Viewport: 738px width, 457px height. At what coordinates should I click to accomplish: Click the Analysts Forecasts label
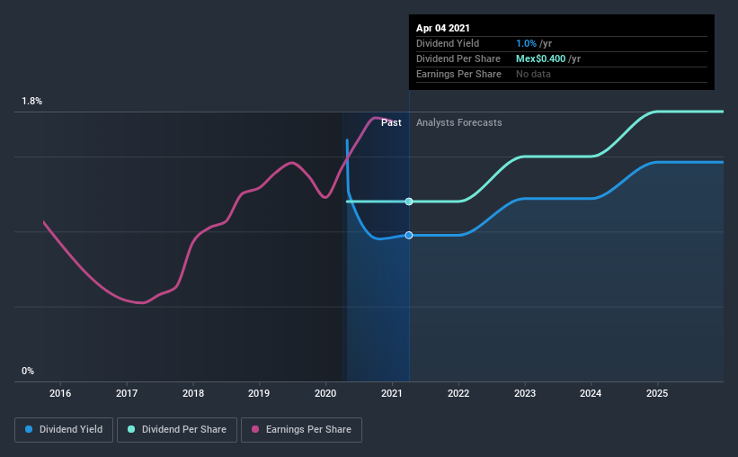[x=459, y=122]
